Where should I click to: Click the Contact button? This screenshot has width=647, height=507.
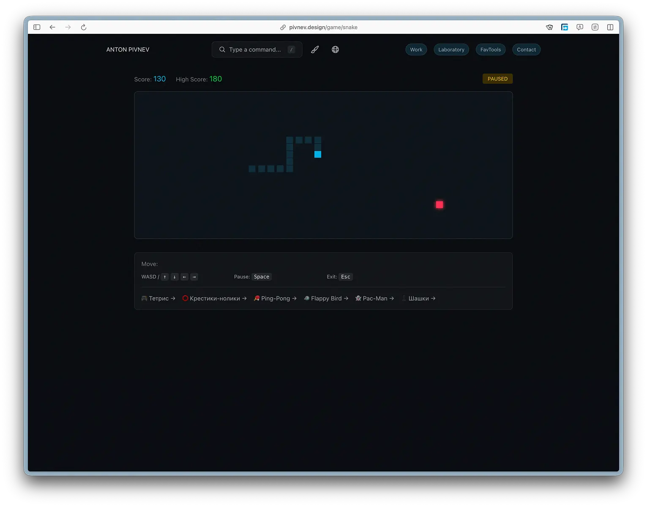[526, 49]
